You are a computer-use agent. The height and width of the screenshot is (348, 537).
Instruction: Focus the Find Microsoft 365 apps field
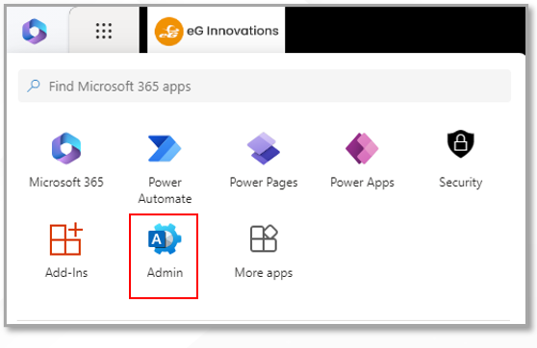click(265, 86)
